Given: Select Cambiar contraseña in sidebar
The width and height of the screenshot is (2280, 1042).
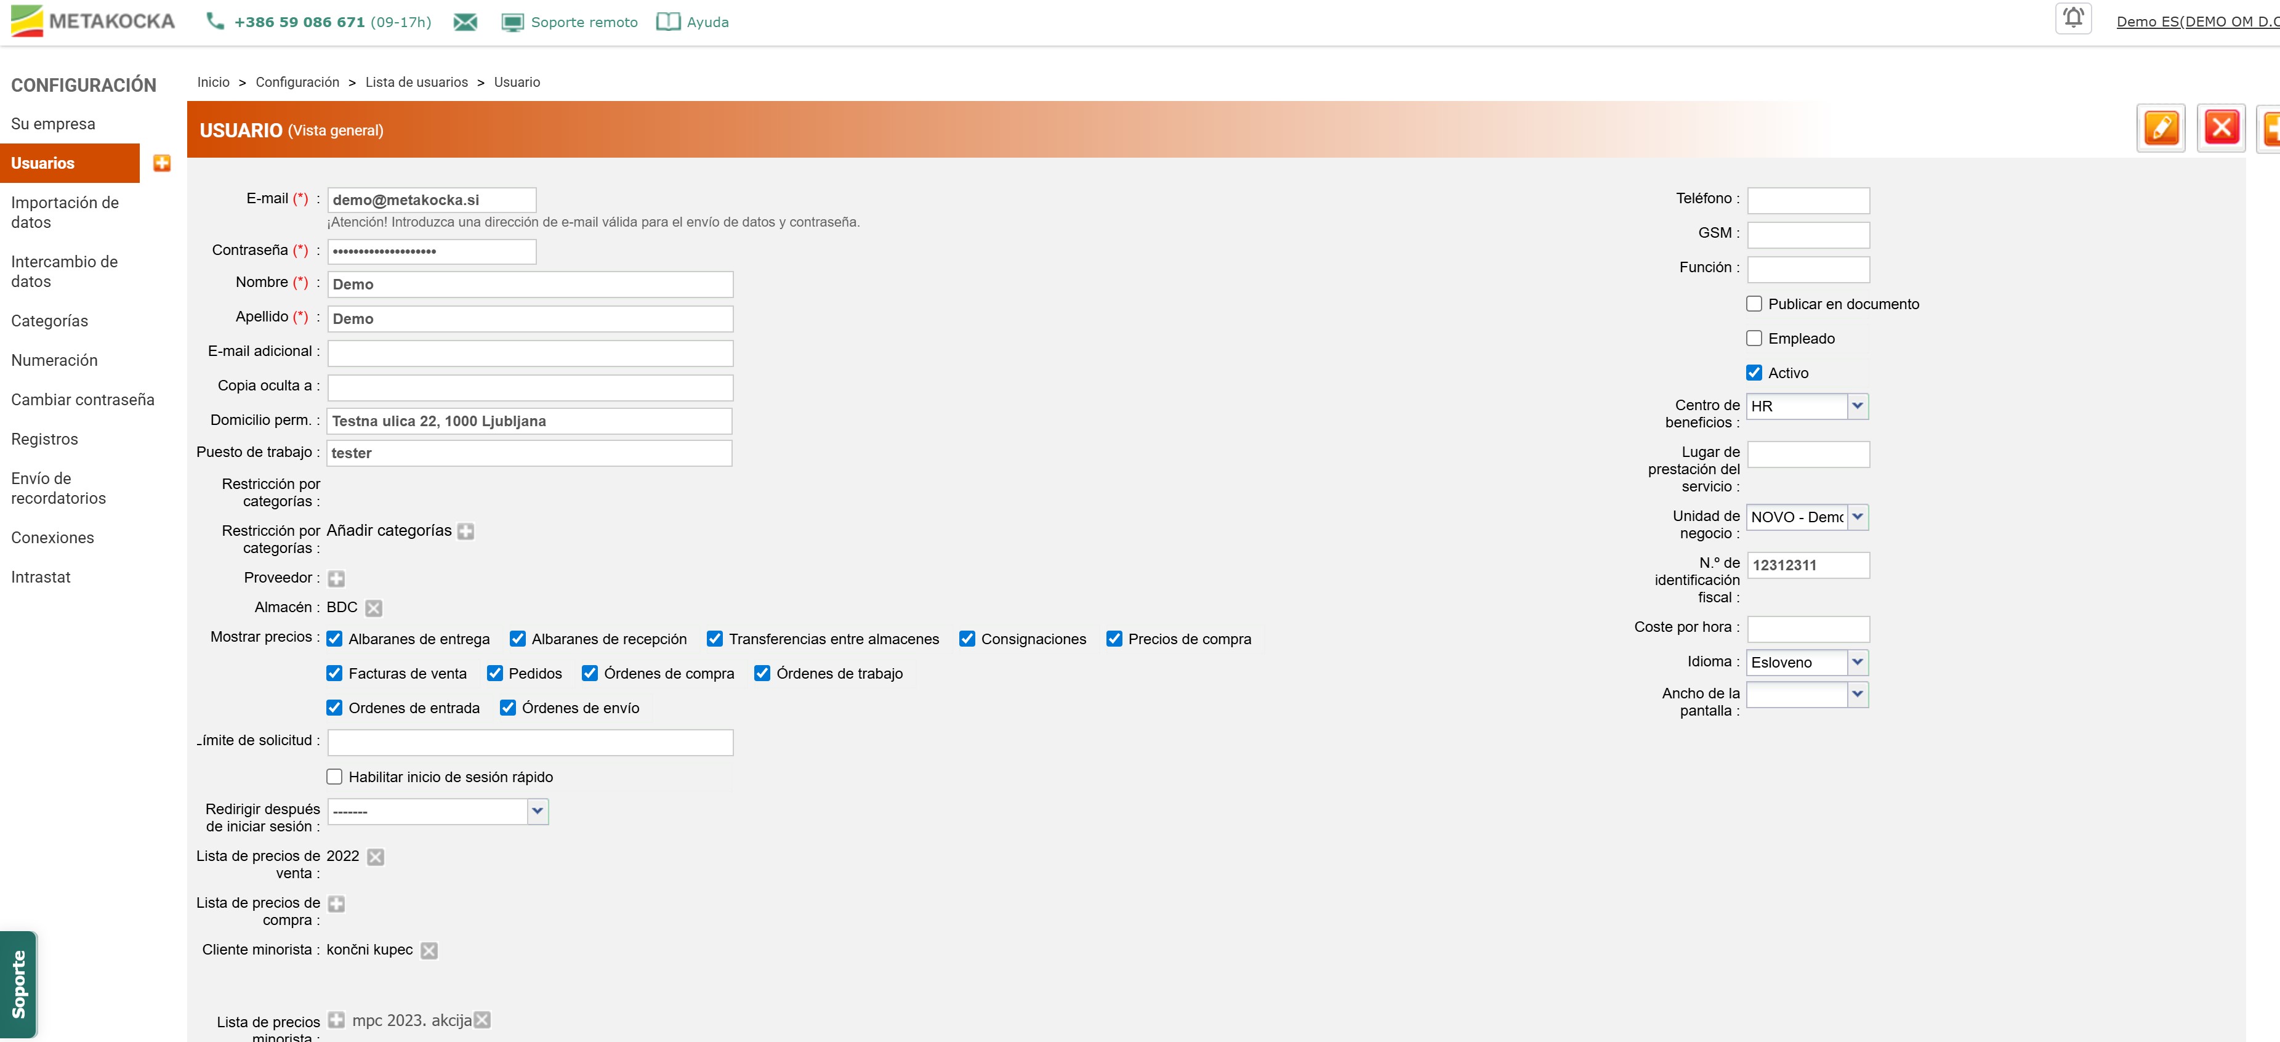Looking at the screenshot, I should pos(83,399).
